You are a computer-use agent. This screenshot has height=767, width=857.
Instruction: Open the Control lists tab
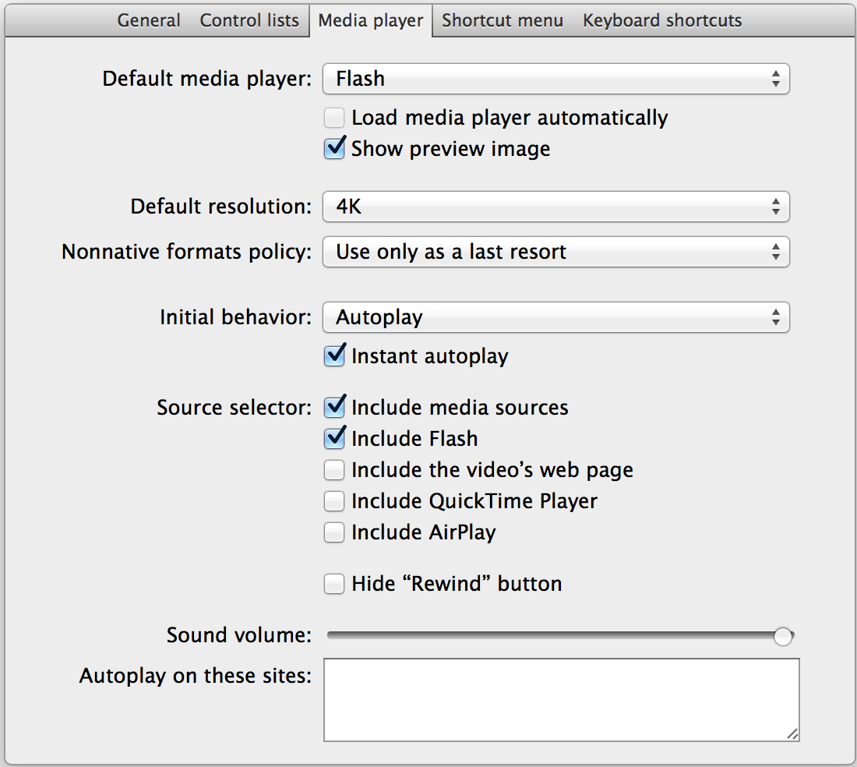249,20
